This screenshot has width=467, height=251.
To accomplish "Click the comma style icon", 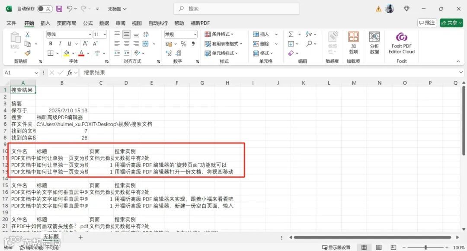I will [193, 44].
